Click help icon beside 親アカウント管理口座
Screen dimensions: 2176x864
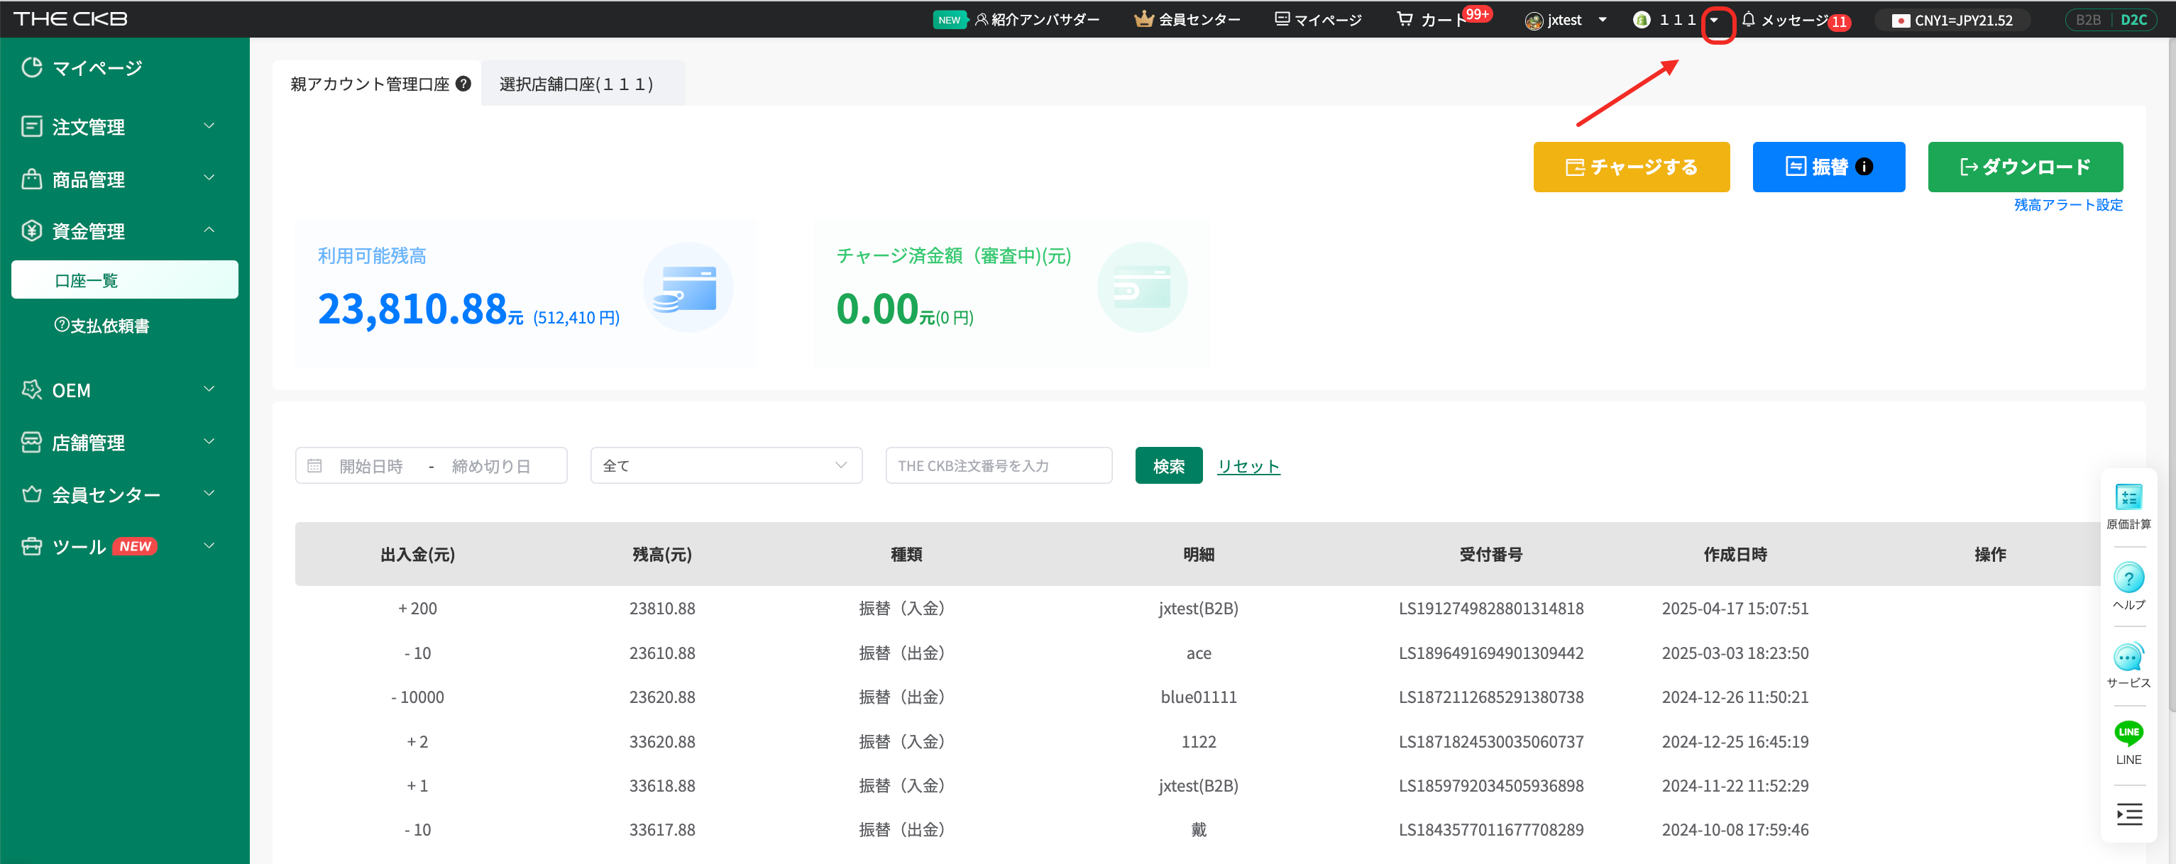point(463,84)
